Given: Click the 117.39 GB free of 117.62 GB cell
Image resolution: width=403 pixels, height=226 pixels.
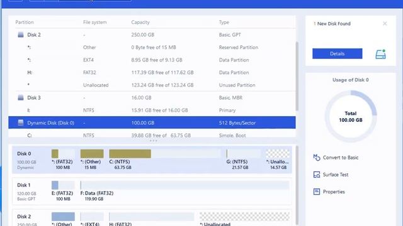Looking at the screenshot, I should (x=162, y=73).
